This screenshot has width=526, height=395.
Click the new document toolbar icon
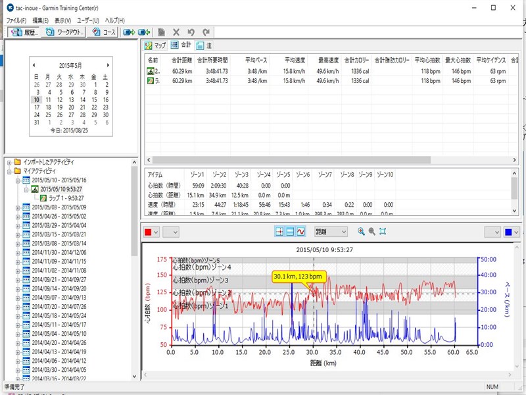(x=161, y=32)
